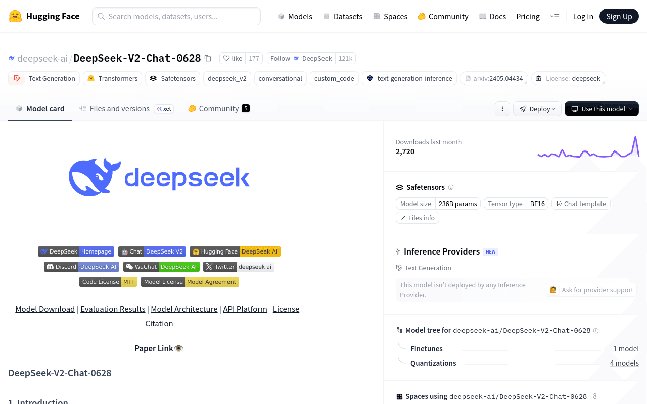Jump to the Citation section link
This screenshot has width=647, height=404.
point(159,323)
